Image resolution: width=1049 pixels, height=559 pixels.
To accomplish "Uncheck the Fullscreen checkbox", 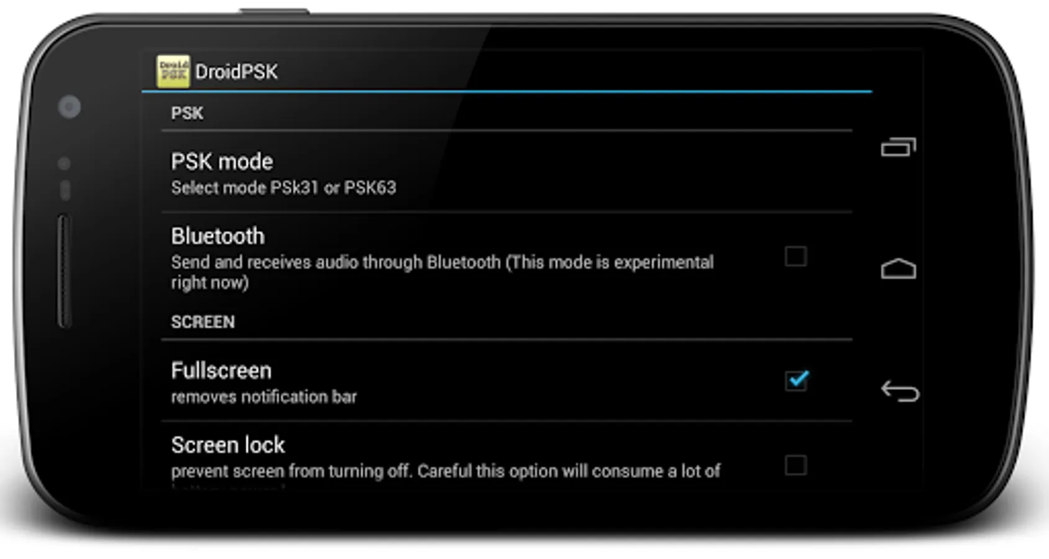I will pyautogui.click(x=796, y=379).
